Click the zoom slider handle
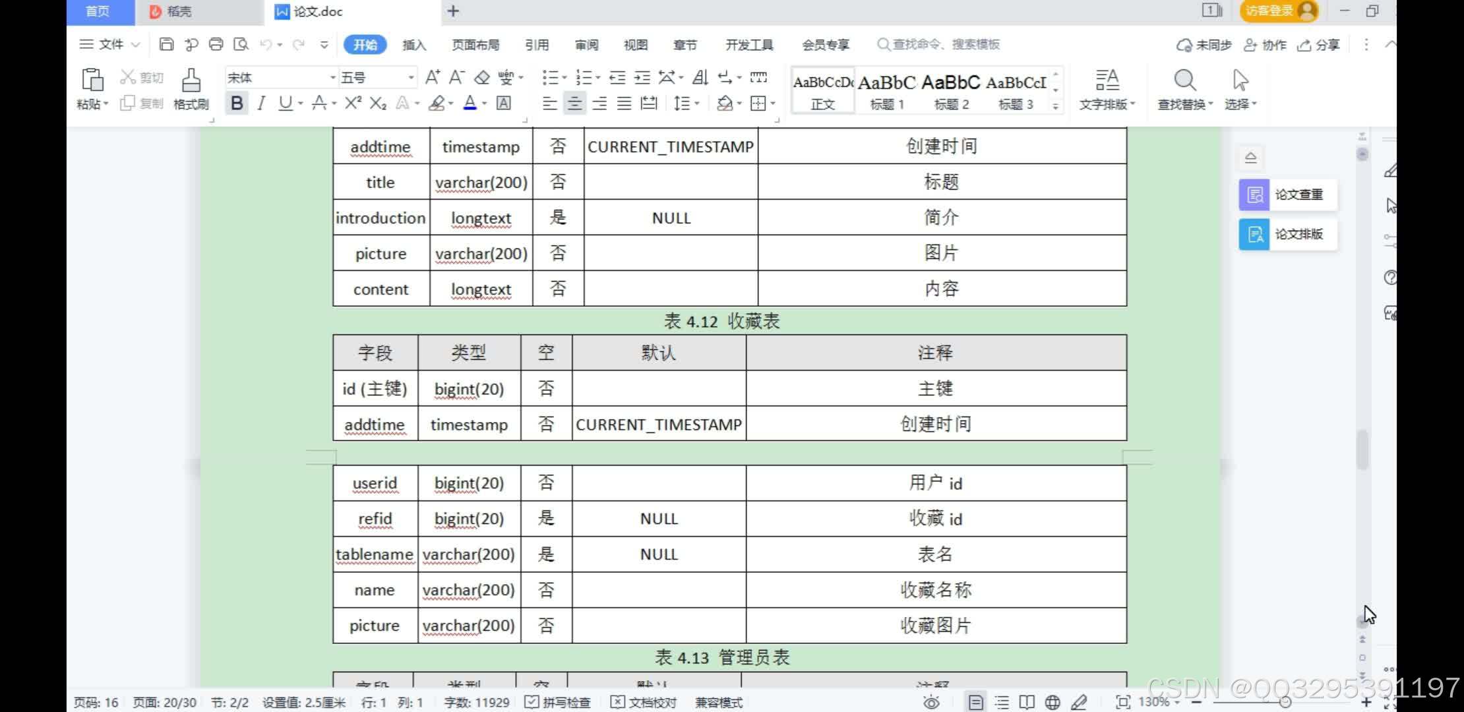1464x712 pixels. (x=1285, y=702)
